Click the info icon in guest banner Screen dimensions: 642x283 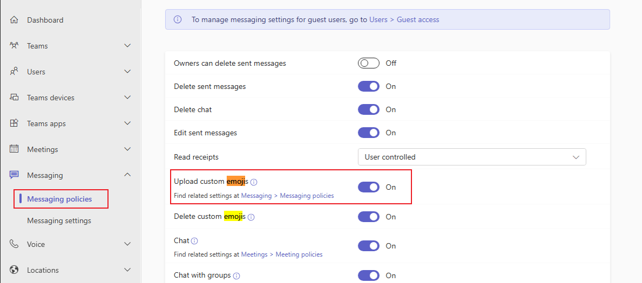(177, 19)
